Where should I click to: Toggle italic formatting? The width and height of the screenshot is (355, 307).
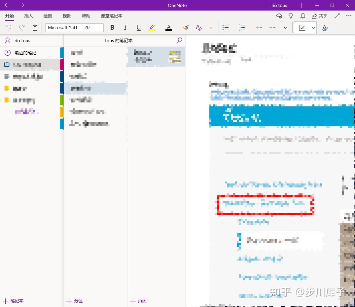[x=125, y=28]
